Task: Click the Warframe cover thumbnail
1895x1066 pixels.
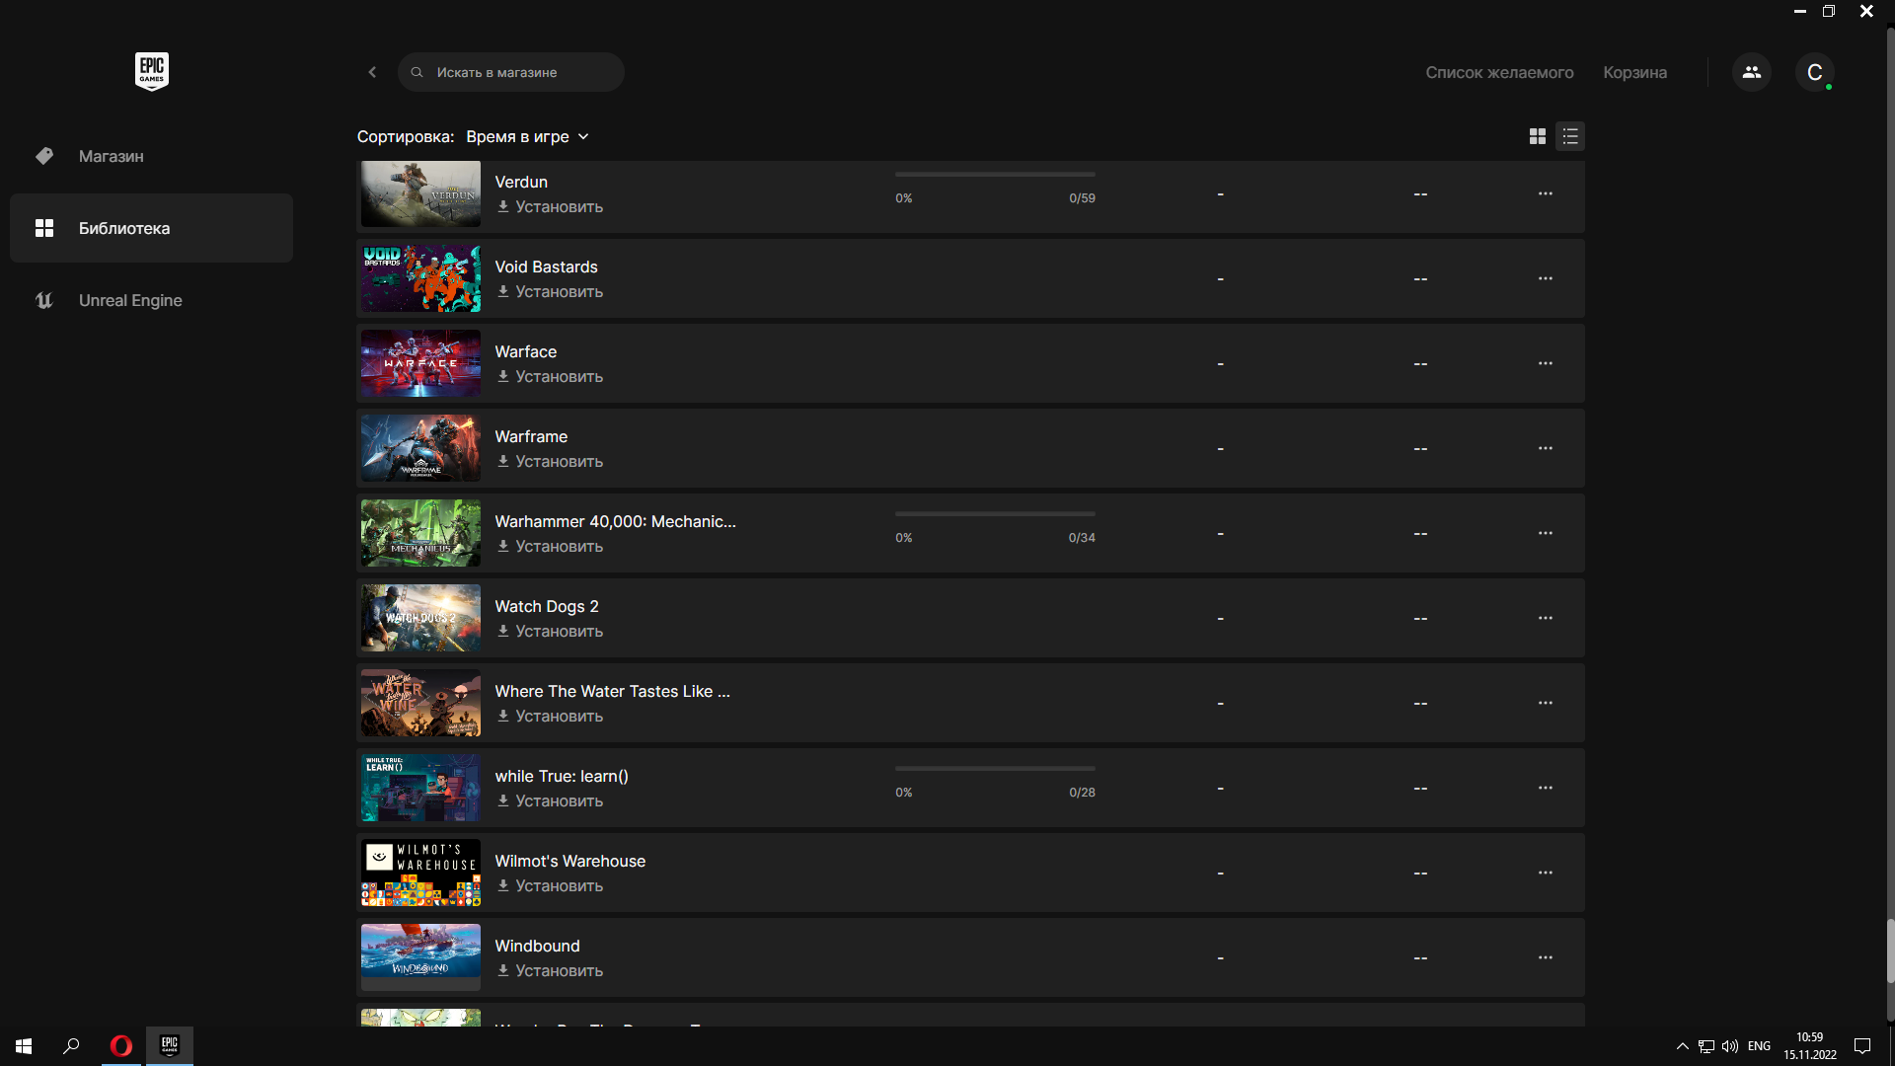Action: tap(420, 448)
